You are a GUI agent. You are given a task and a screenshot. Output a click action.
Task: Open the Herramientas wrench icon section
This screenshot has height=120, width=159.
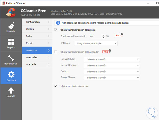(11, 60)
